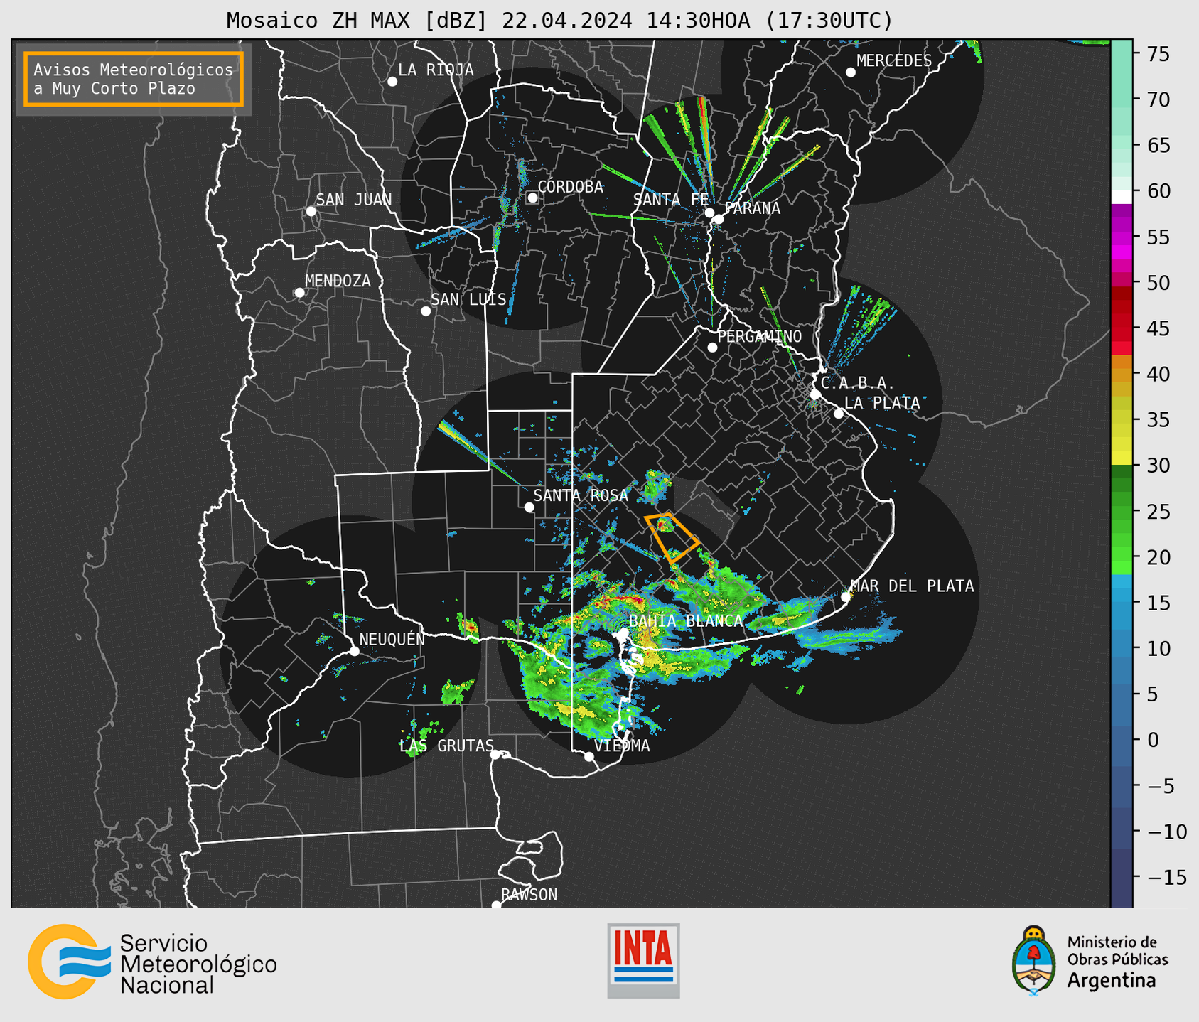Click the PERGAMINO city marker dot
This screenshot has height=1022, width=1199.
click(x=712, y=348)
